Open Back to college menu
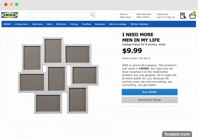The width and height of the screenshot is (198, 137). click(x=118, y=24)
